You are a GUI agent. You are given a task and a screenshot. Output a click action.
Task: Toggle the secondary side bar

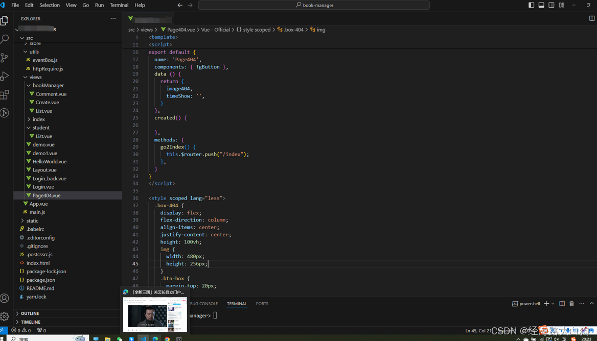[552, 5]
